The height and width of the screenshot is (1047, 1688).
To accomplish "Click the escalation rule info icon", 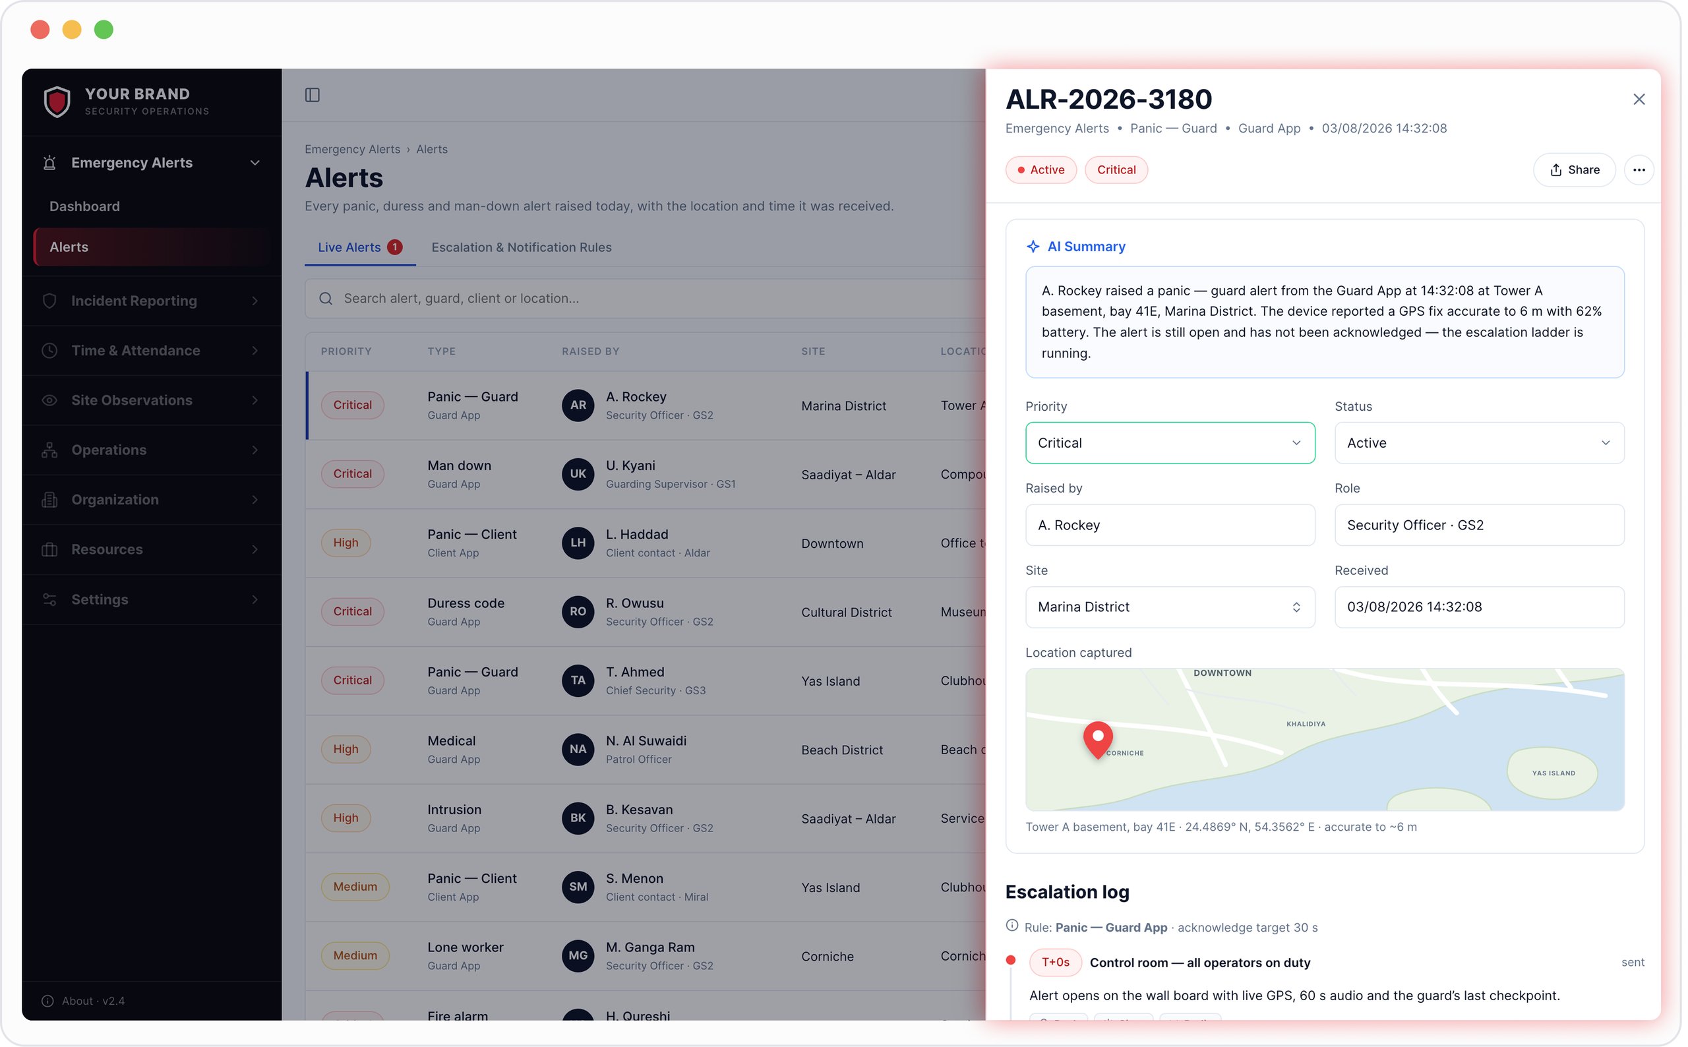I will [x=1011, y=926].
